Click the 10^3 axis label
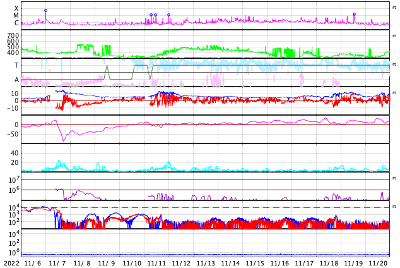Image resolution: width=400 pixels, height=268 pixels. pyautogui.click(x=14, y=215)
